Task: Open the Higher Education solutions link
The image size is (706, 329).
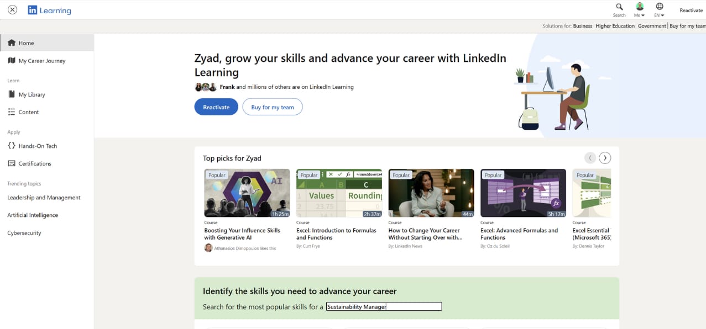Action: click(x=615, y=26)
